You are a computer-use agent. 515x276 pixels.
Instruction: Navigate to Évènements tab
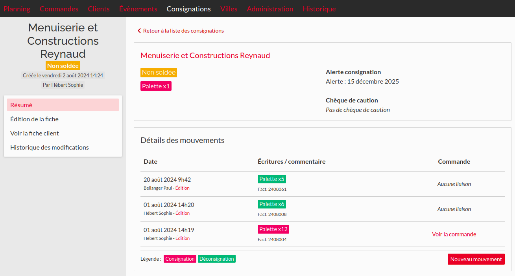(138, 9)
